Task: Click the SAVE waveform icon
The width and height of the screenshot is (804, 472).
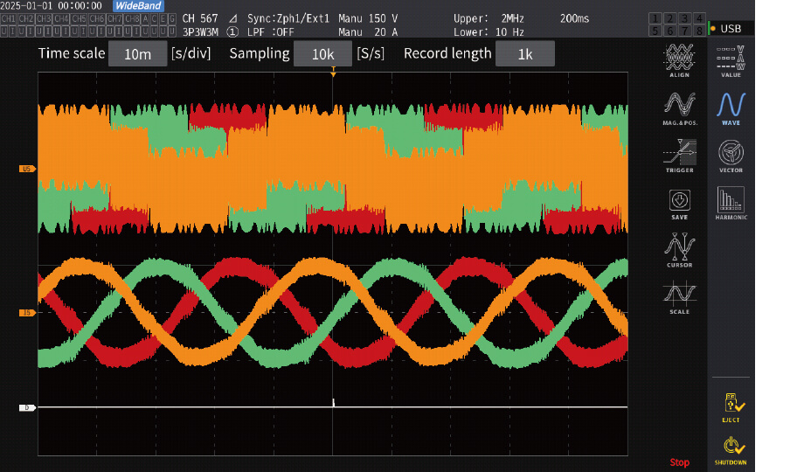Action: point(679,202)
